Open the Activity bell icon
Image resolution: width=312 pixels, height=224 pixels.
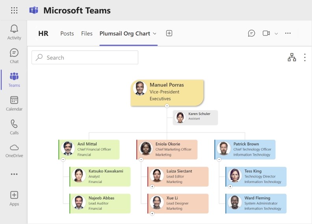tap(14, 29)
